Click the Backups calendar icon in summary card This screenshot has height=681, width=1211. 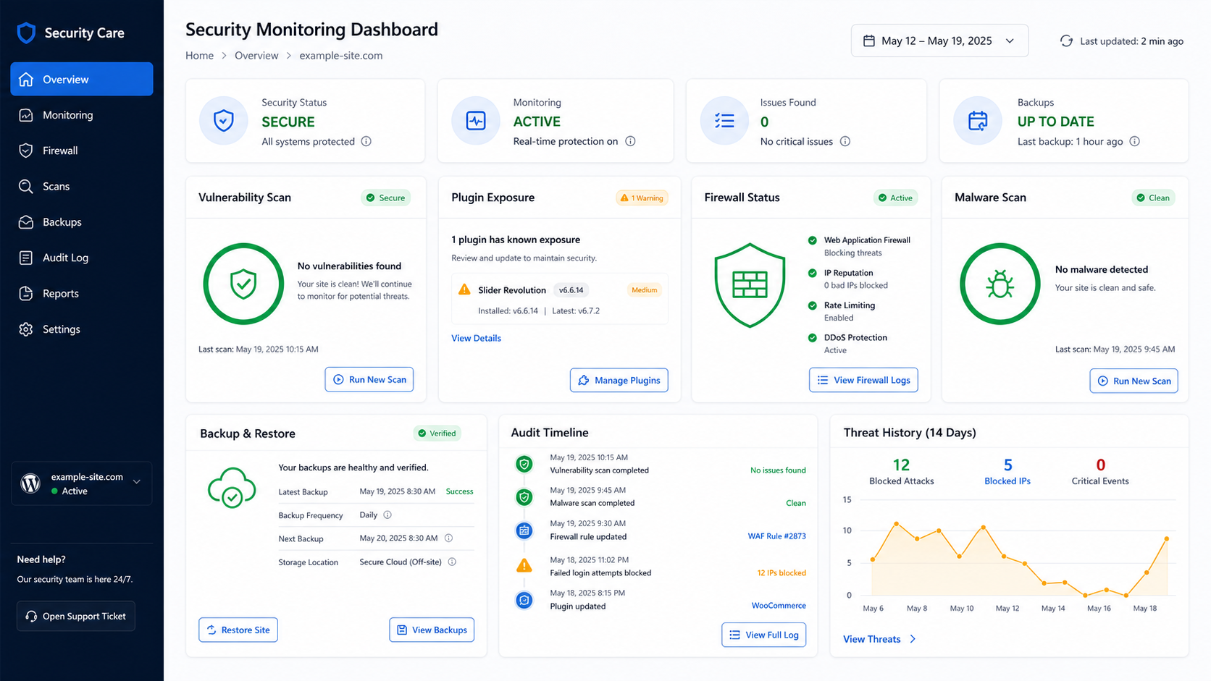point(978,120)
